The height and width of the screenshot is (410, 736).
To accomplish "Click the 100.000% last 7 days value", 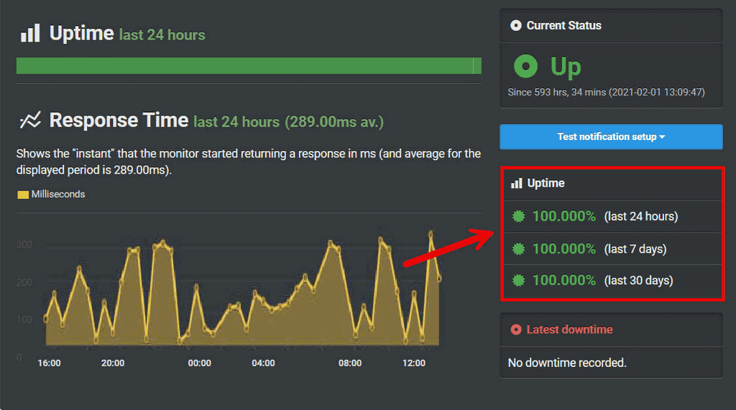I will click(x=563, y=248).
